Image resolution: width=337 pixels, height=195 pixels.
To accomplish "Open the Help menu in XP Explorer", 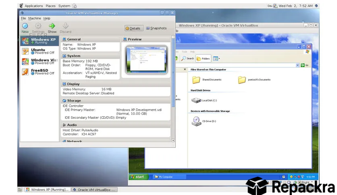I will [192, 52].
